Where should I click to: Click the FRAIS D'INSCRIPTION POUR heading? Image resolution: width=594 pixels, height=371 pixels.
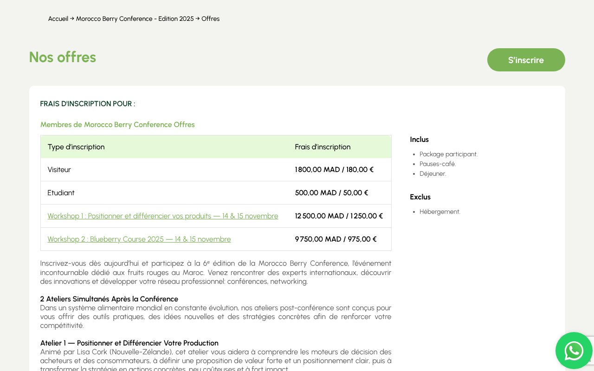(87, 103)
